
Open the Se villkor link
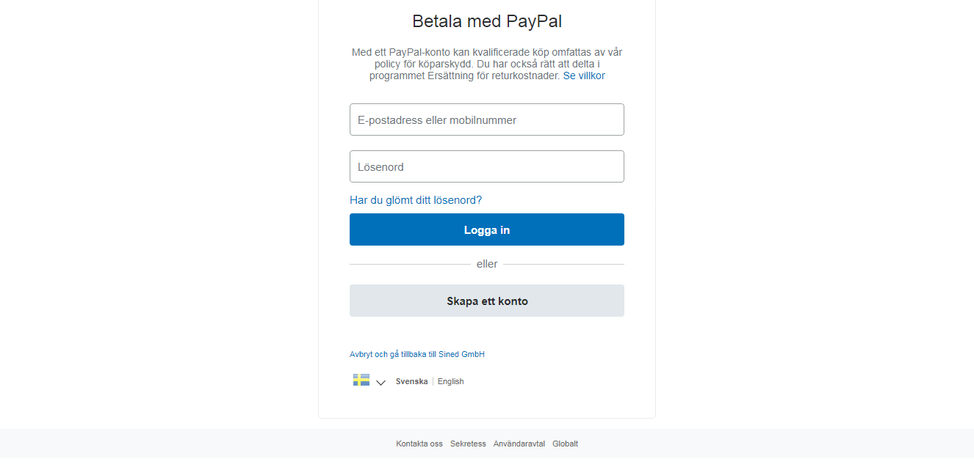click(x=584, y=76)
